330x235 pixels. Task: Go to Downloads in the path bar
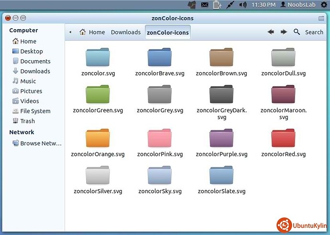coord(126,32)
